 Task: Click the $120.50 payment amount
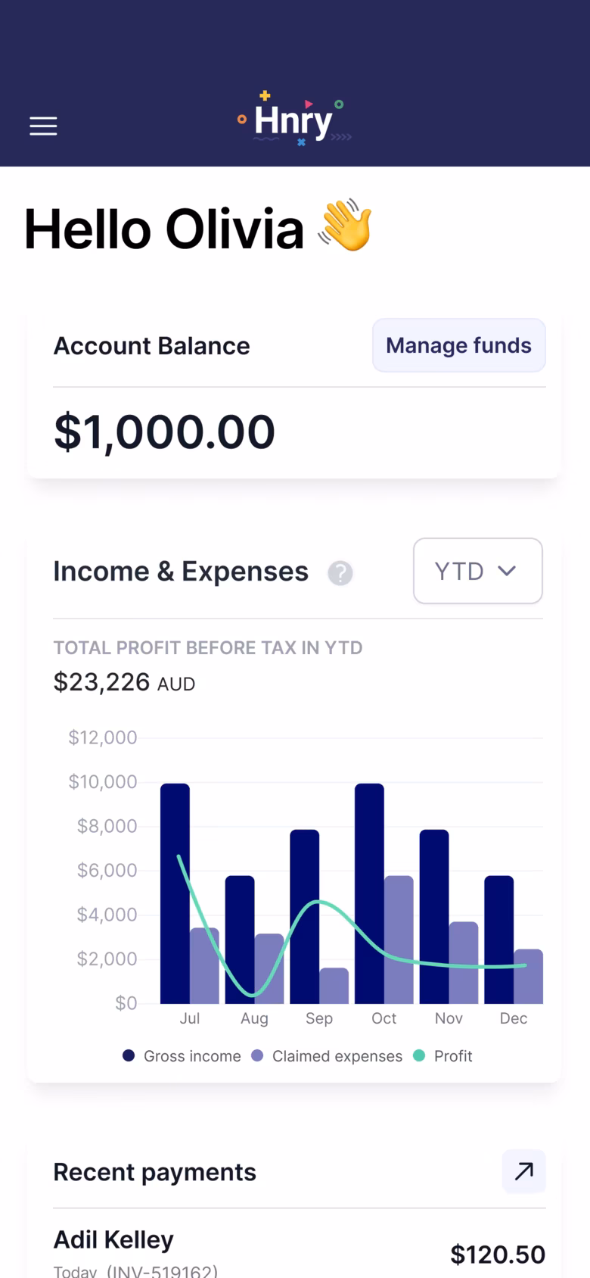[x=498, y=1255]
